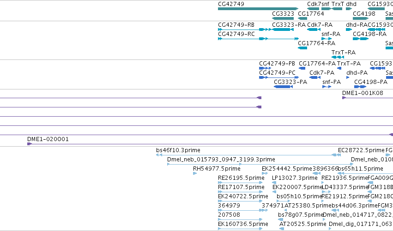This screenshot has height=231, width=393.
Task: Select the Cdk7 gene label
Action: 314,4
